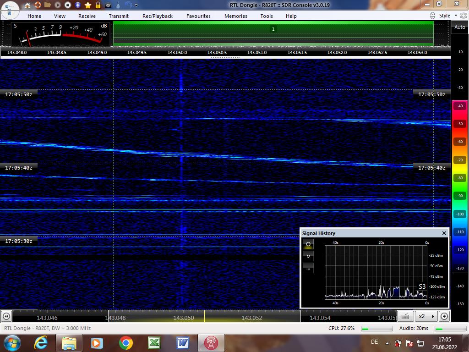
Task: Click the Signal History reset refresh button
Action: (x=308, y=256)
